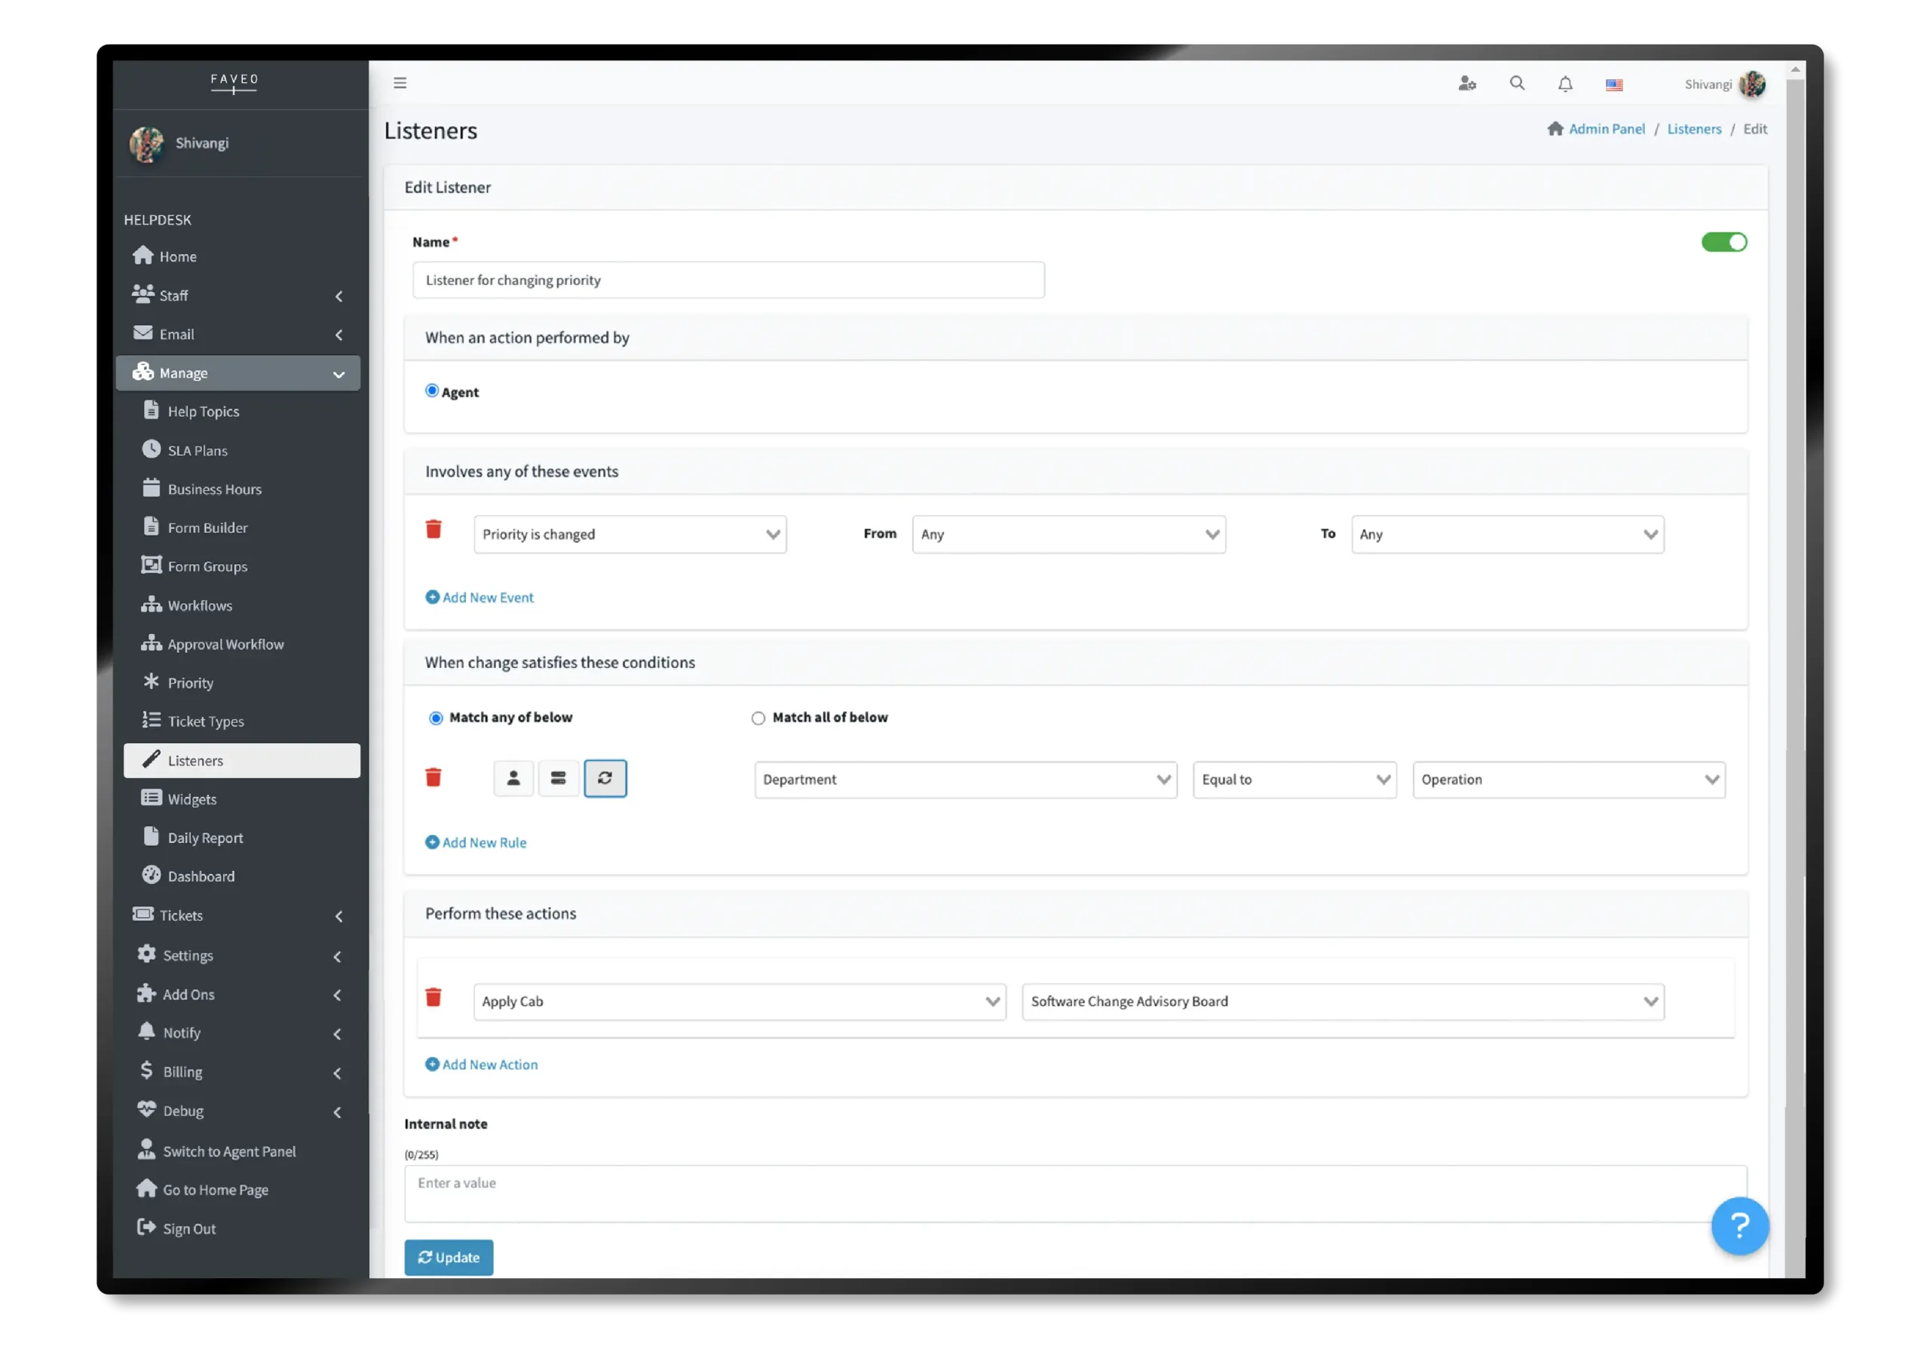
Task: Delete the Priority is changed event row
Action: coord(433,529)
